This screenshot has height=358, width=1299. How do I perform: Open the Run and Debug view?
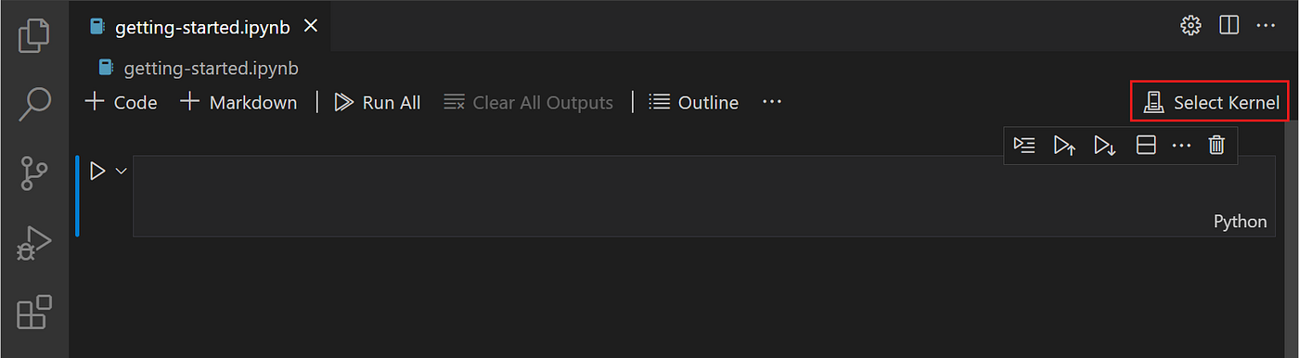coord(34,244)
